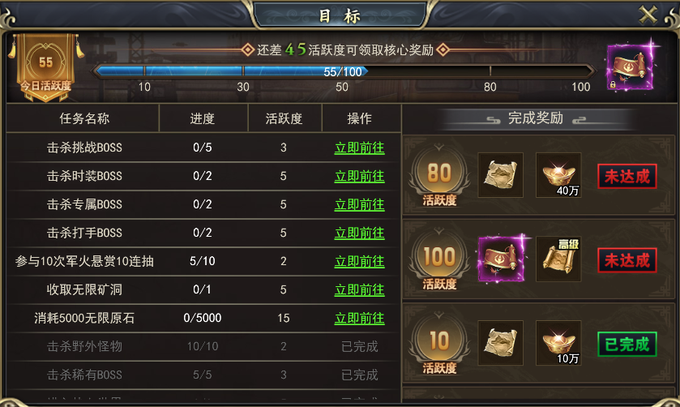This screenshot has width=680, height=407.
Task: Select the 高级 advanced scroll reward icon
Action: (558, 259)
